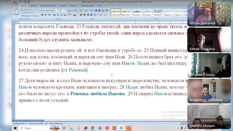
Task: Click the Shrink Font icon
Action: pos(72,11)
